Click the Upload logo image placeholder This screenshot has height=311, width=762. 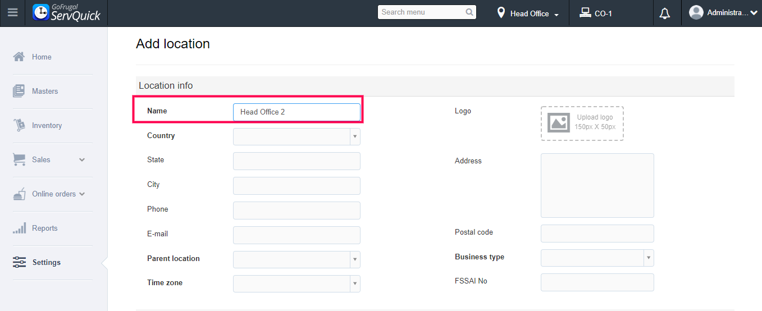point(582,122)
